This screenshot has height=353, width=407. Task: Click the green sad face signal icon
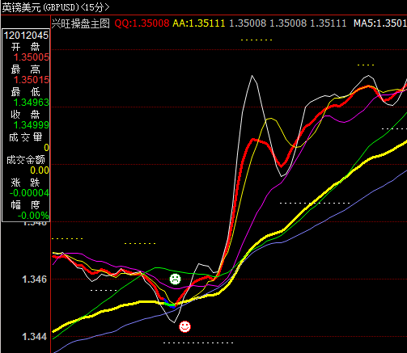pyautogui.click(x=175, y=279)
